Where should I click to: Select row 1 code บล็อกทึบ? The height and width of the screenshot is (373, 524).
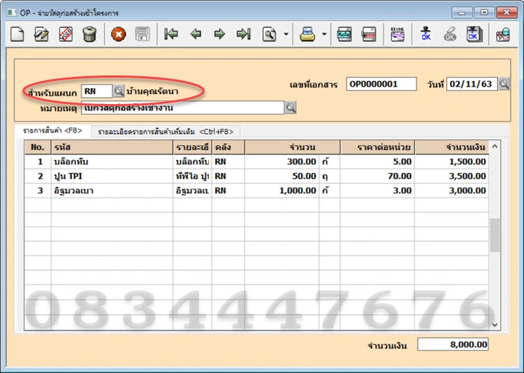pos(112,162)
